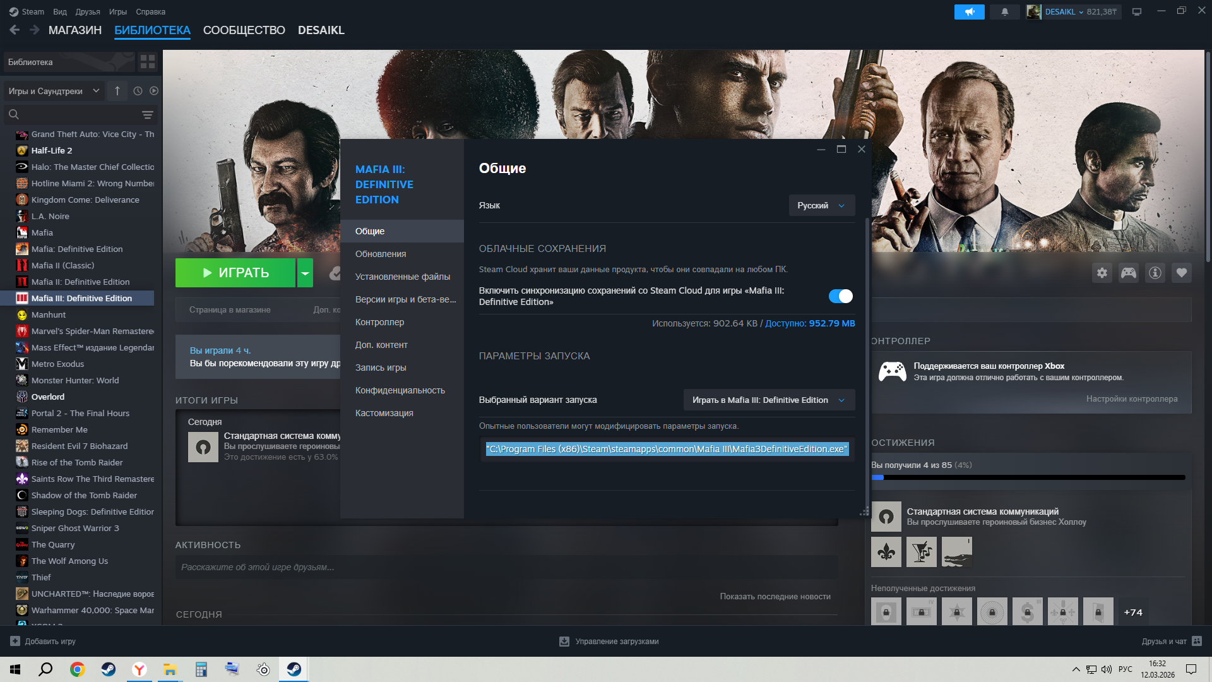Open Друзья и чат panel
Screen dimensions: 1212x682
pyautogui.click(x=1172, y=642)
